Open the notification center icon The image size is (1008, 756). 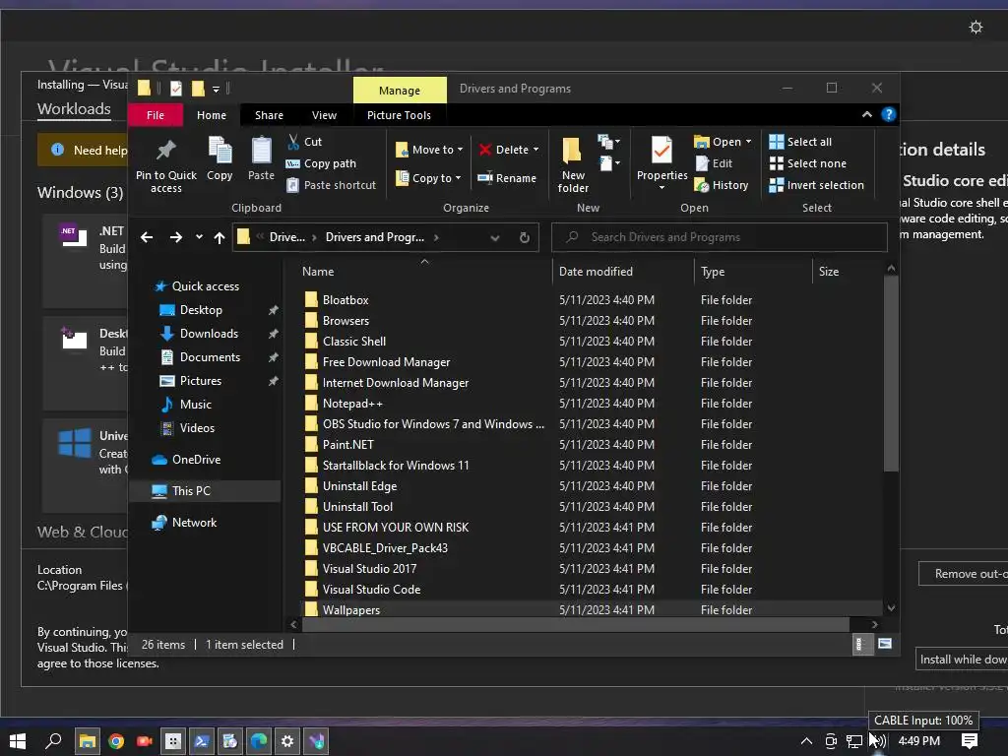coord(970,741)
